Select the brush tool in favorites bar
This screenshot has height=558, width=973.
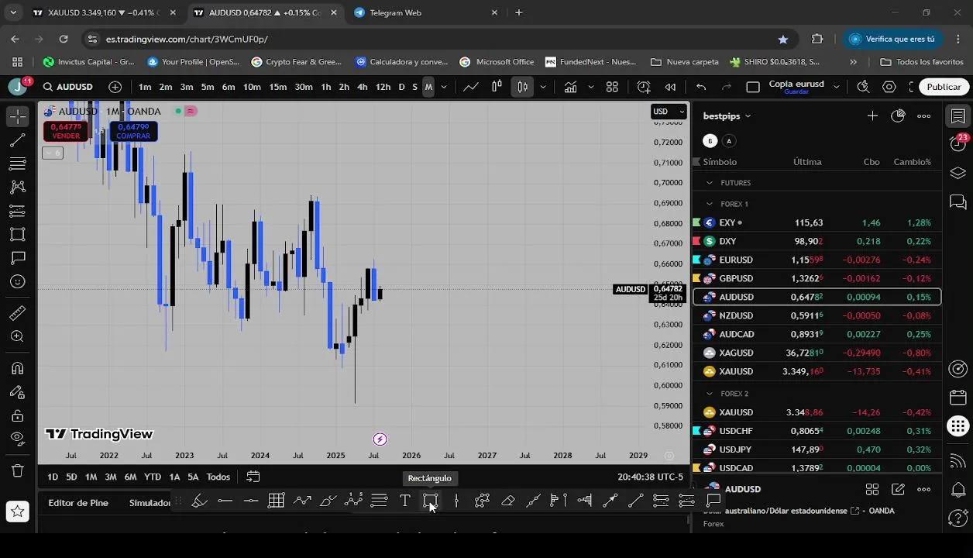click(x=328, y=501)
